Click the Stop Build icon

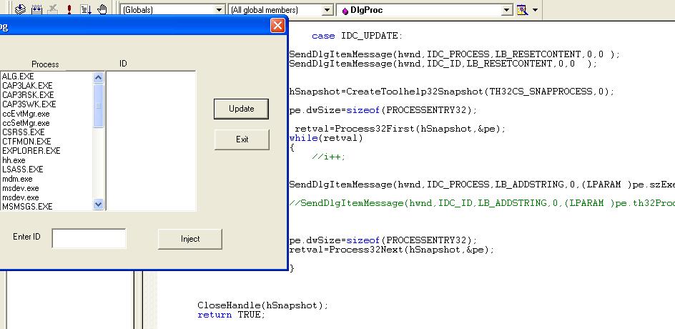pos(53,9)
